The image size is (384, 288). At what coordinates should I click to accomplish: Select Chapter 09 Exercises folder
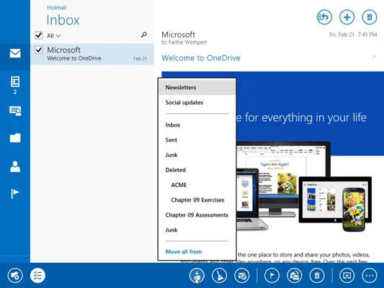[197, 200]
